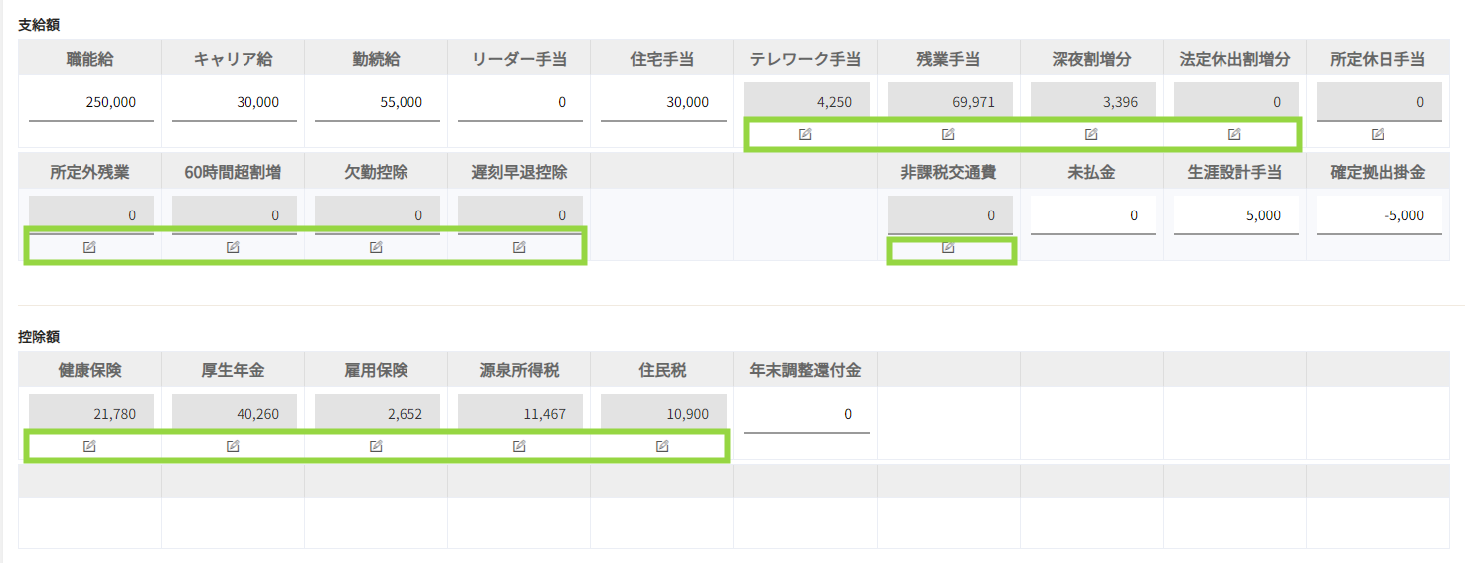The height and width of the screenshot is (563, 1465).
Task: Click edit icon under 源泉所得税
Action: pos(519,446)
